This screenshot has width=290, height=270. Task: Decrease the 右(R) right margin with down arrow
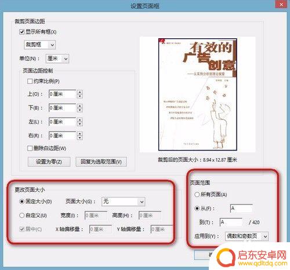click(80, 138)
